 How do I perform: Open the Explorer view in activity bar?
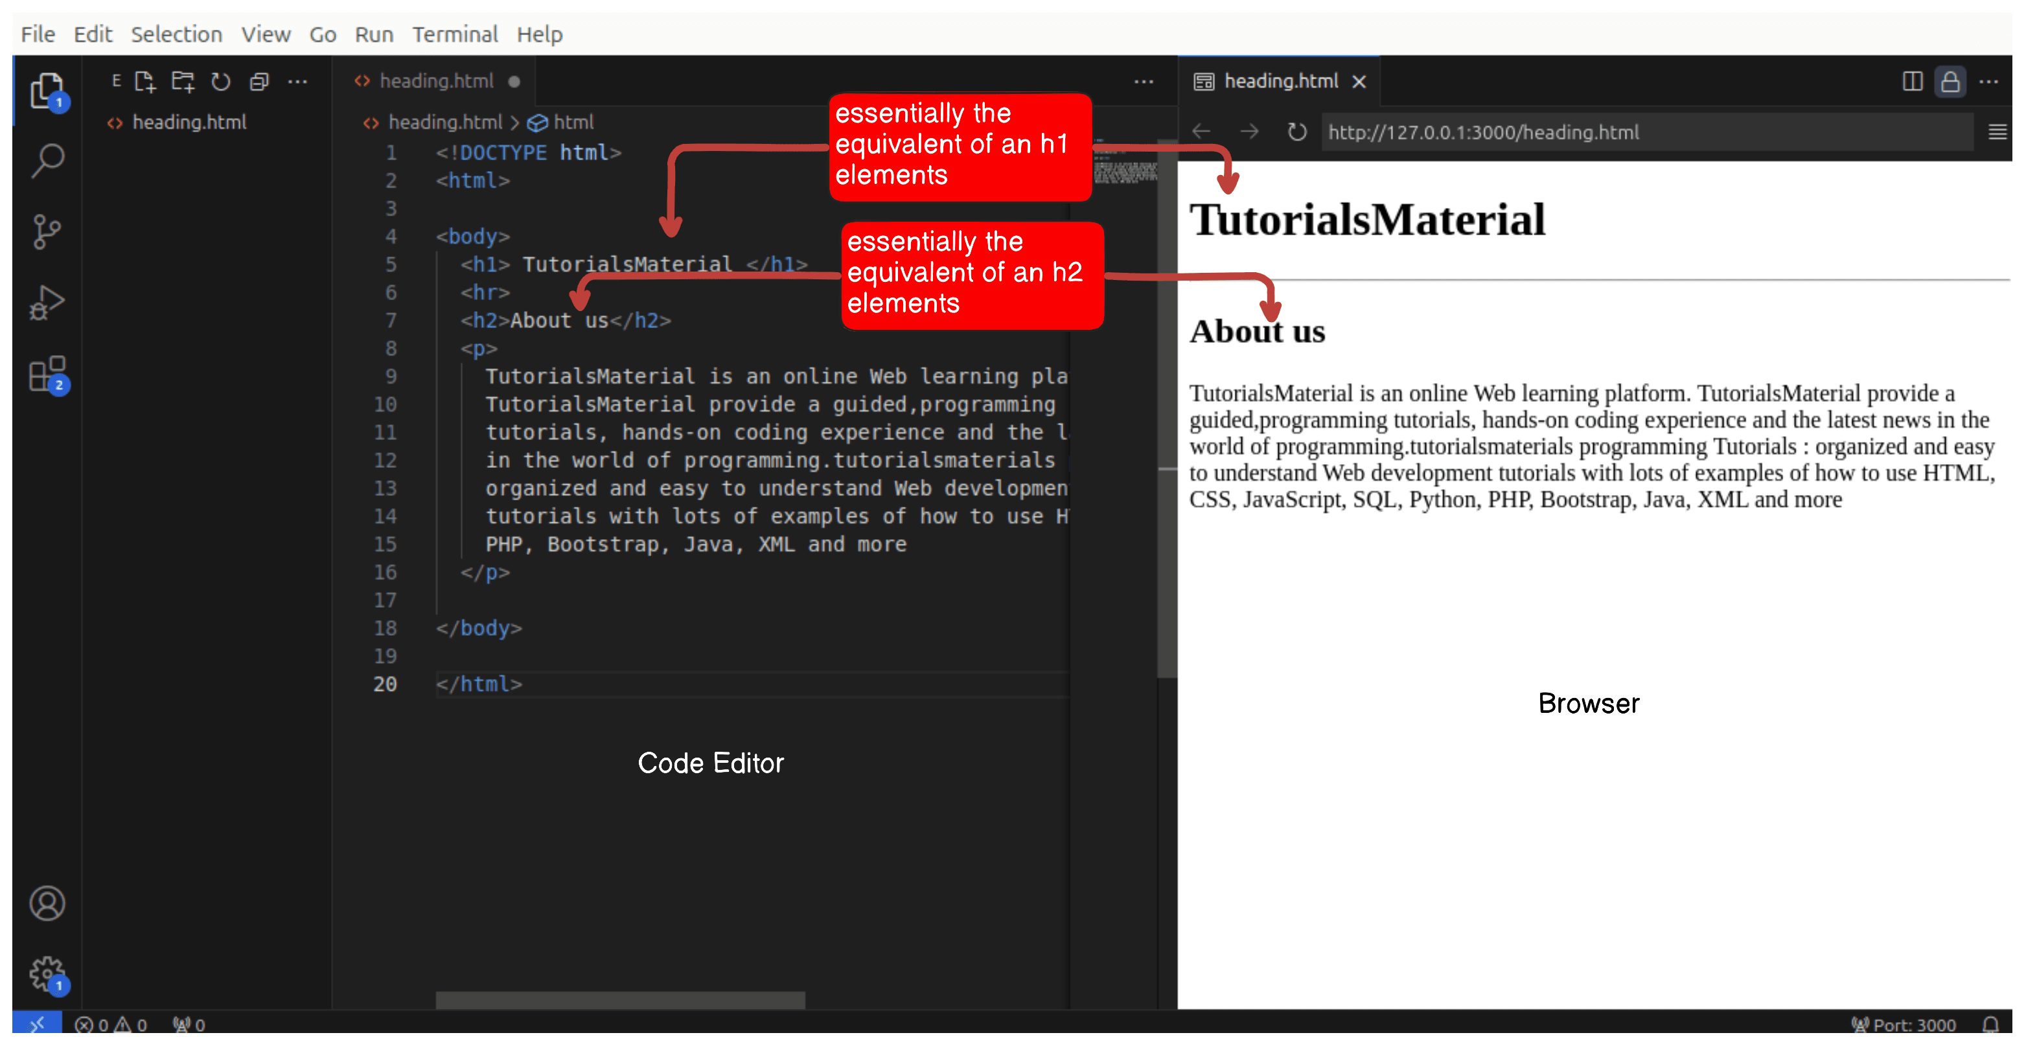(x=47, y=91)
